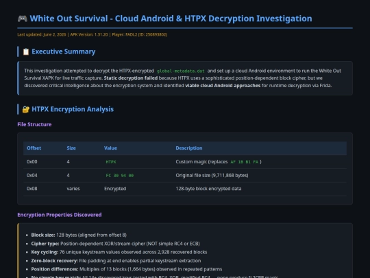The image size is (370, 278).
Task: Click the bold 'Static decryption failed' text
Action: click(131, 78)
